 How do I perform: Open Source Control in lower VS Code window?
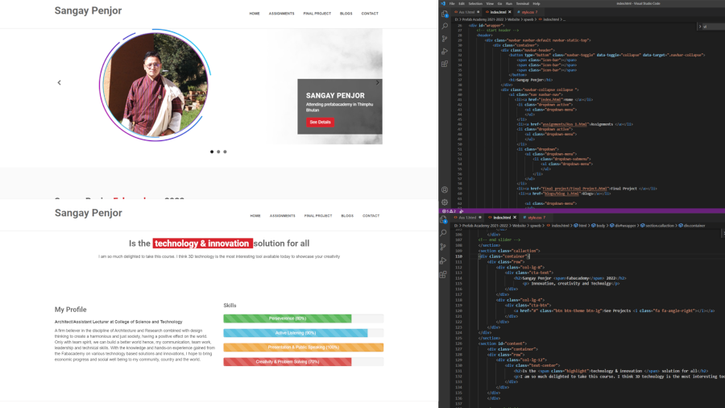[x=444, y=247]
